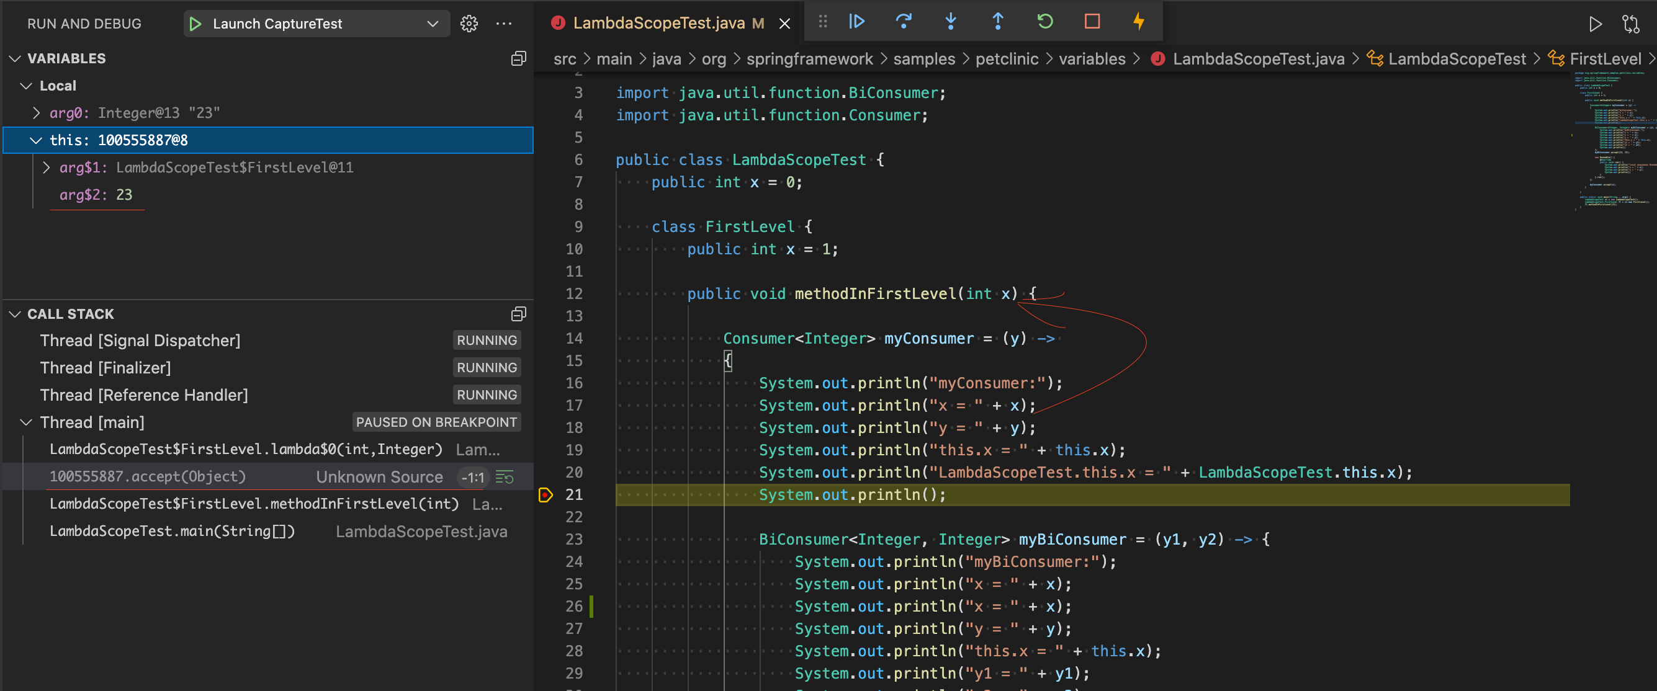Click the Step Out debug icon

click(x=997, y=22)
